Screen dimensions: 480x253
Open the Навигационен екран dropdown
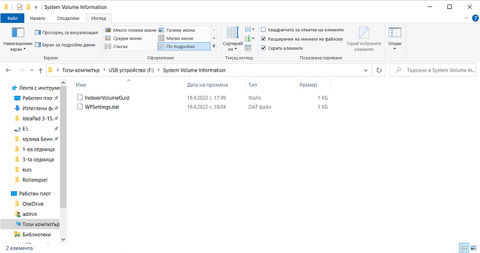[x=18, y=40]
